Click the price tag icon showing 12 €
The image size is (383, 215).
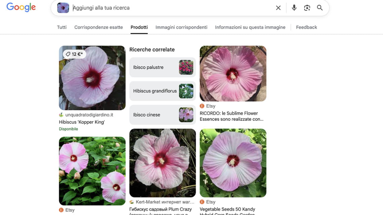pyautogui.click(x=74, y=54)
